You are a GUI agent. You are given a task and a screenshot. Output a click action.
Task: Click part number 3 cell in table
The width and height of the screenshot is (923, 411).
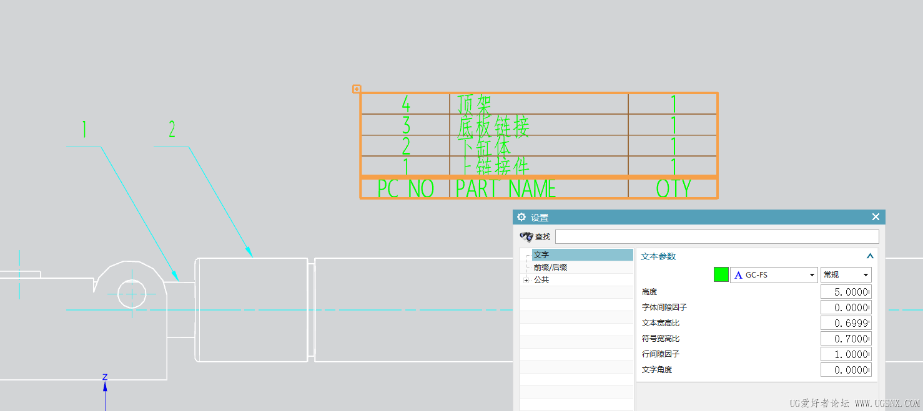405,125
